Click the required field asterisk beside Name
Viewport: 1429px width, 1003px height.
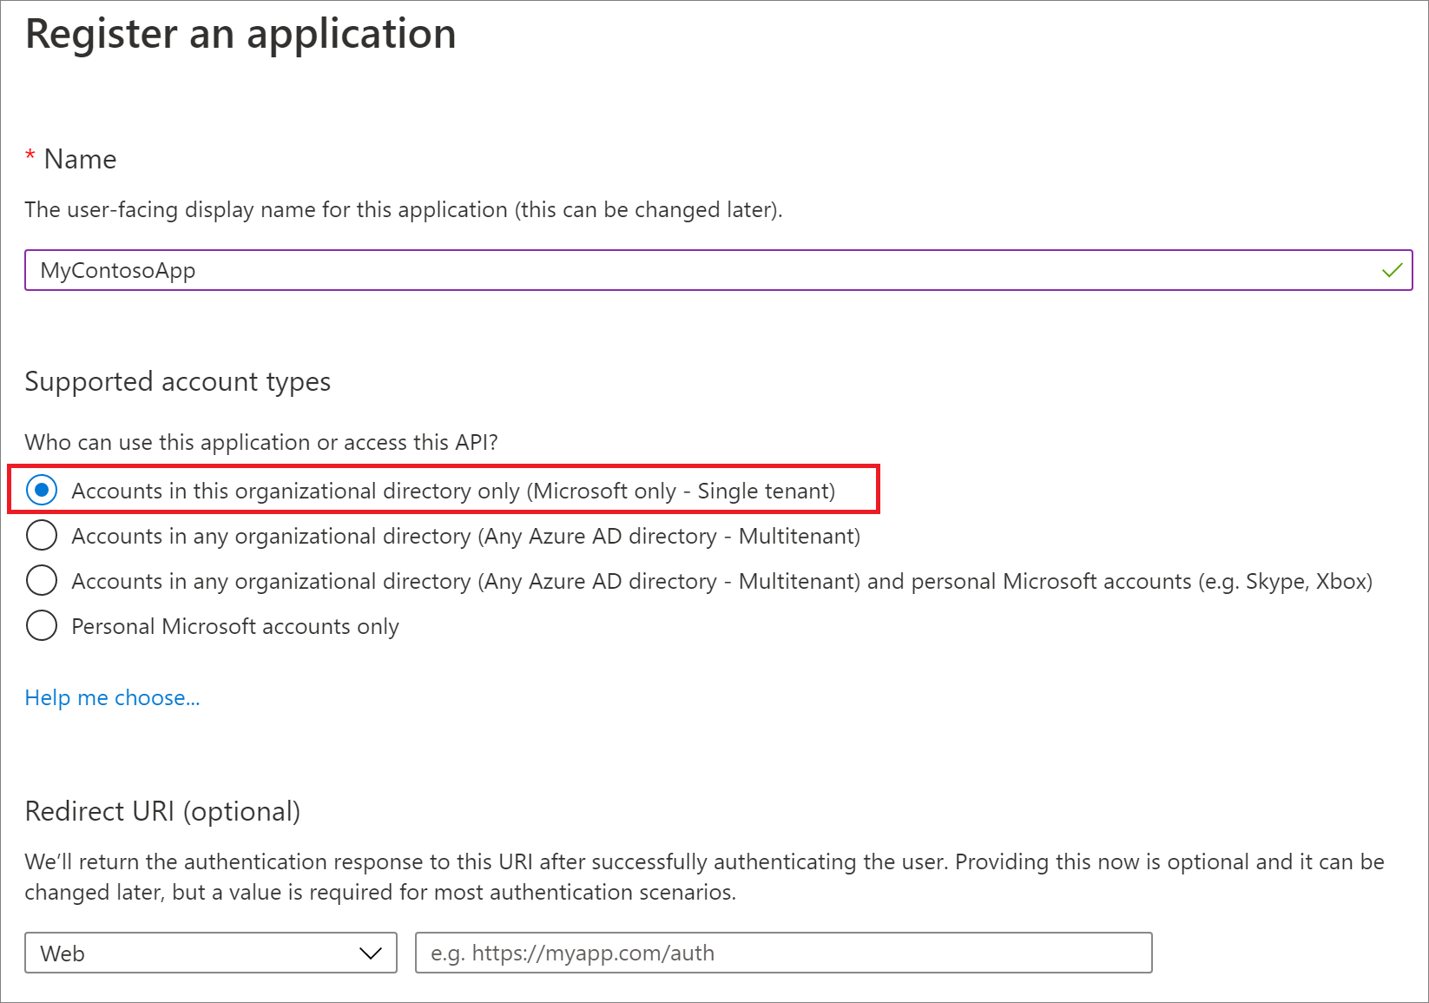(x=30, y=156)
